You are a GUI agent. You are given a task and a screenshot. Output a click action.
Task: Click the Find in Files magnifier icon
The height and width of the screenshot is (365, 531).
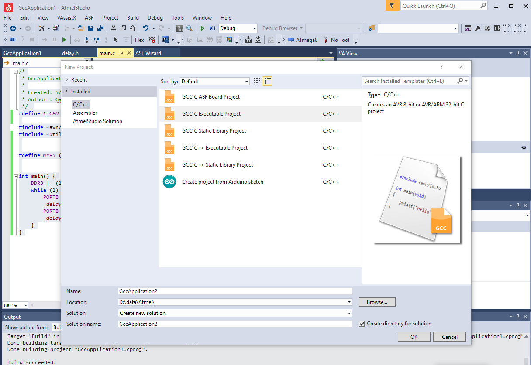(189, 28)
